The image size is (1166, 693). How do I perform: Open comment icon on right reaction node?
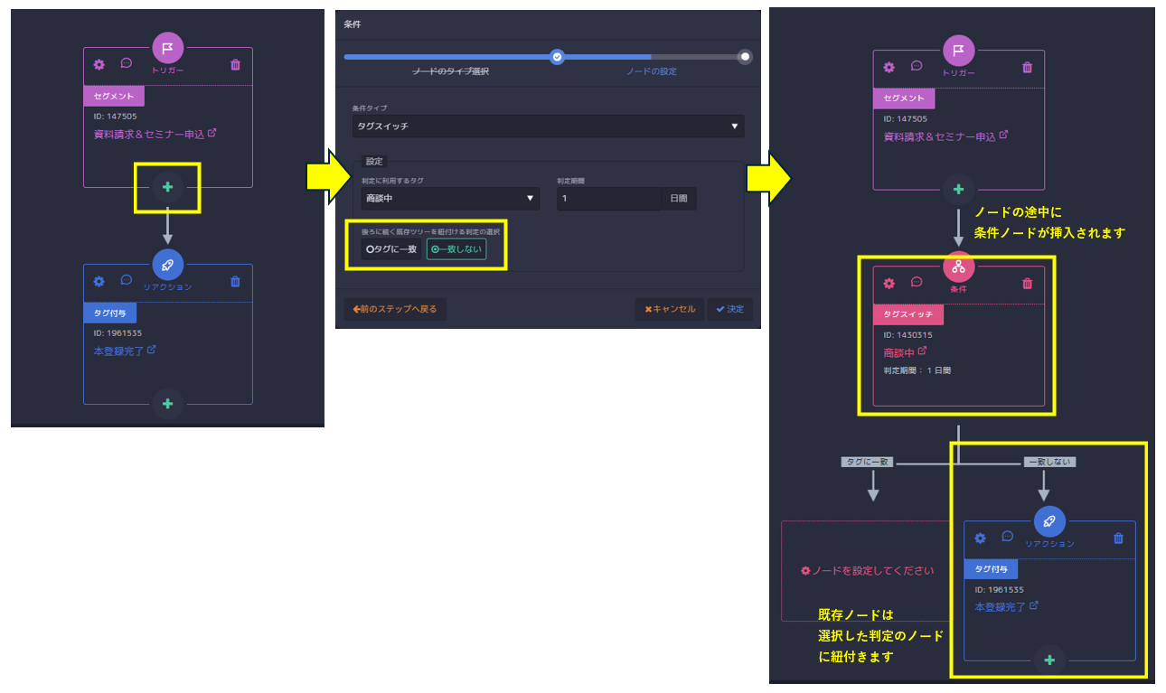pyautogui.click(x=1008, y=537)
